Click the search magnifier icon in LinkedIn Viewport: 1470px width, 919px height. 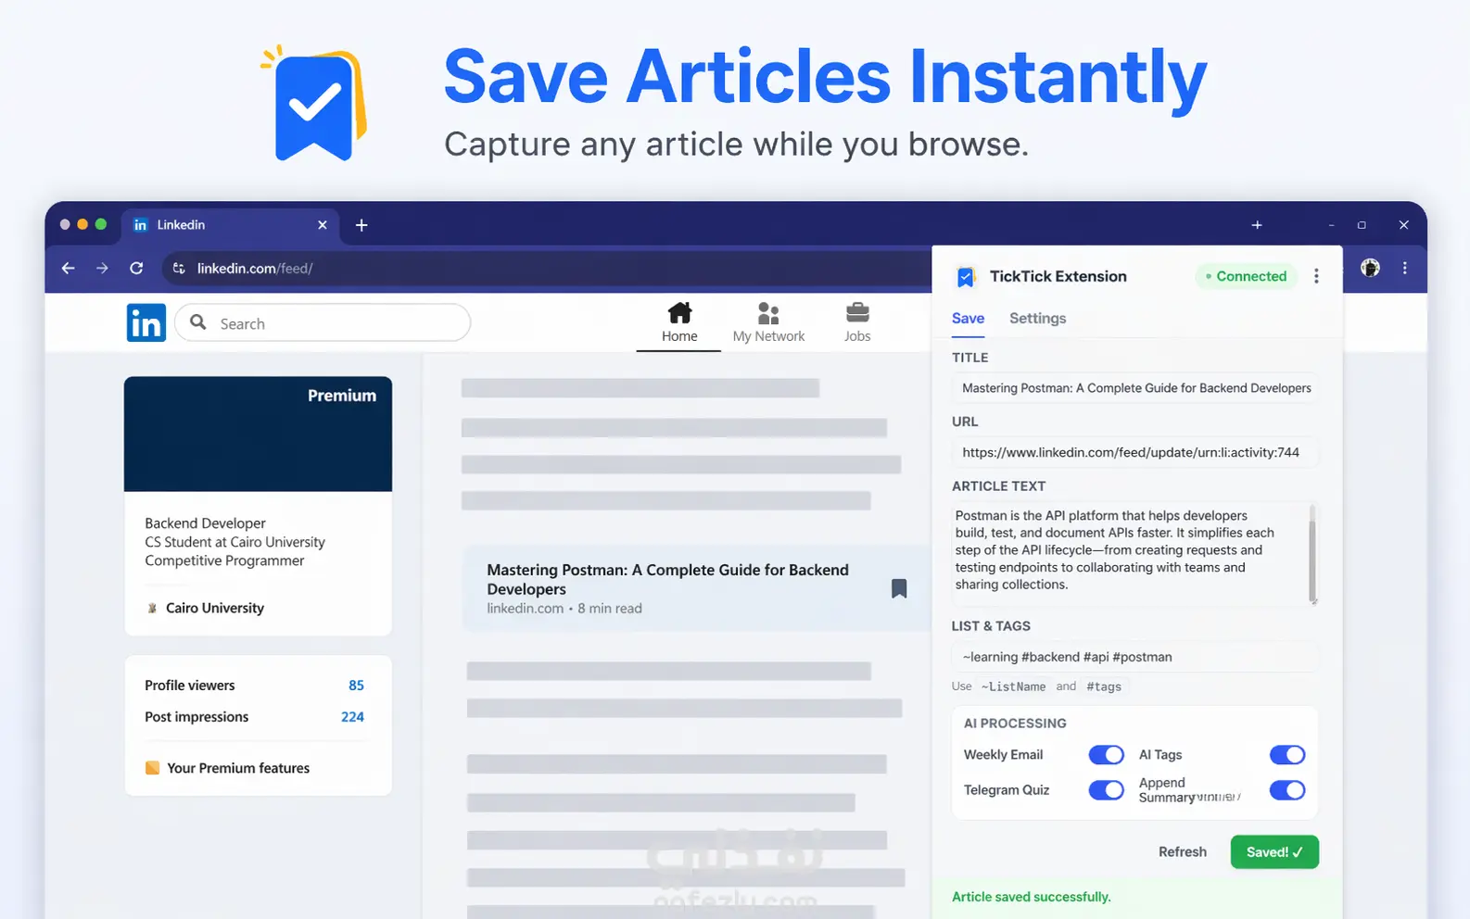click(197, 322)
